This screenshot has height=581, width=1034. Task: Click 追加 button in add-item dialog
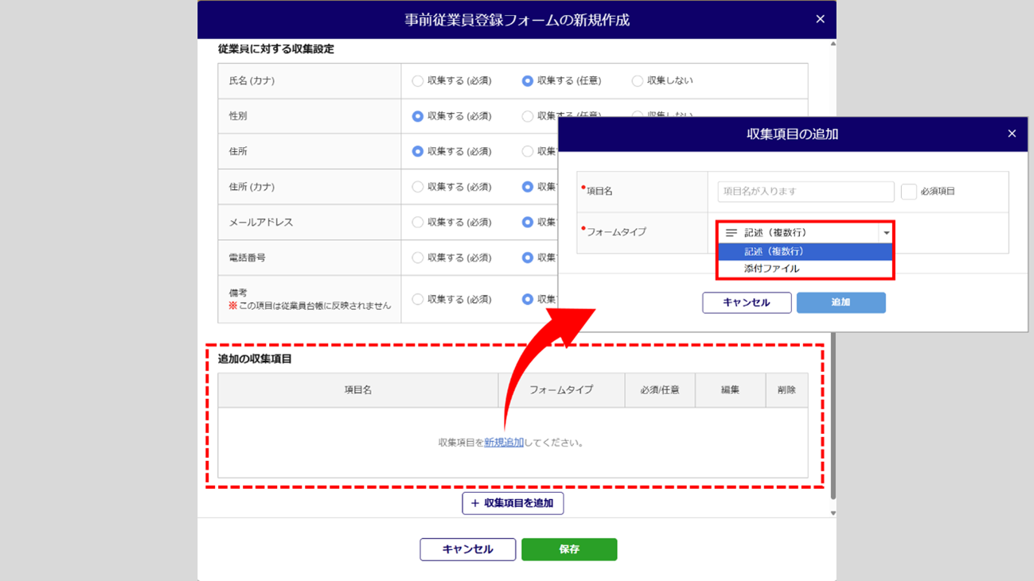point(841,302)
